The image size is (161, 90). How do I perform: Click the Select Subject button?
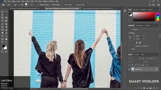click(x=68, y=5)
